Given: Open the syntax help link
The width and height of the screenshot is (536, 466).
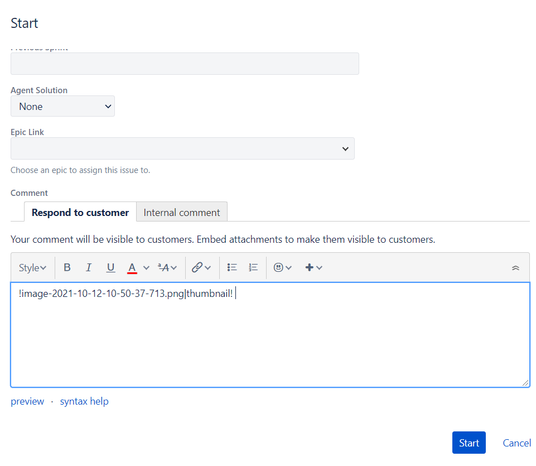Looking at the screenshot, I should click(84, 401).
